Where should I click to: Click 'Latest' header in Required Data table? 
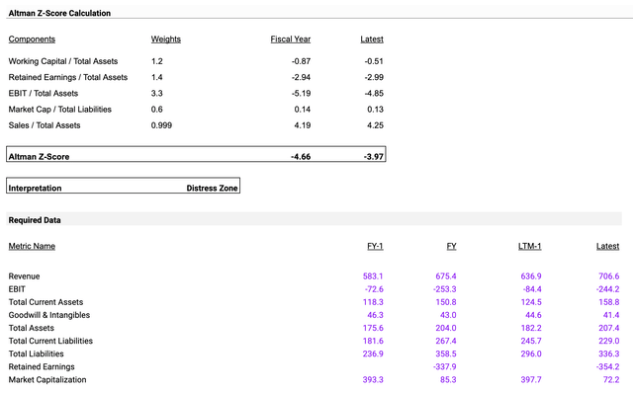pyautogui.click(x=607, y=246)
